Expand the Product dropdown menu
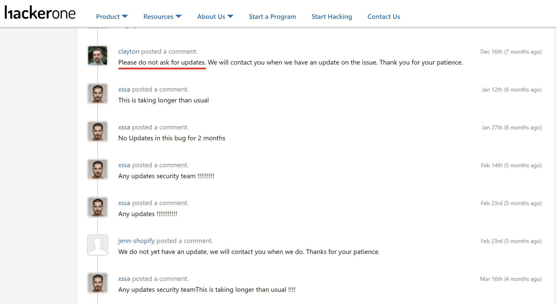This screenshot has height=304, width=556. [x=112, y=16]
